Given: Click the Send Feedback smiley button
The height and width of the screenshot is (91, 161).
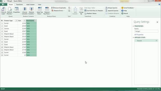Looking at the screenshot, I should coord(122,8).
